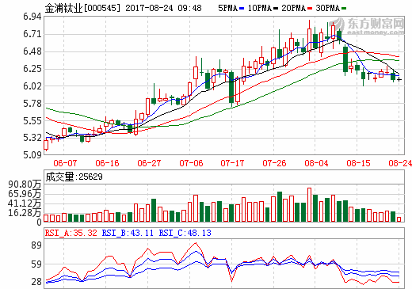Click the 30PMA legend label
The height and width of the screenshot is (289, 412).
pos(327,8)
